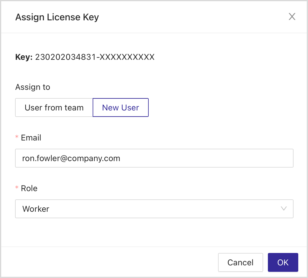The width and height of the screenshot is (308, 278).
Task: Click inside the Email input field
Action: tap(154, 158)
